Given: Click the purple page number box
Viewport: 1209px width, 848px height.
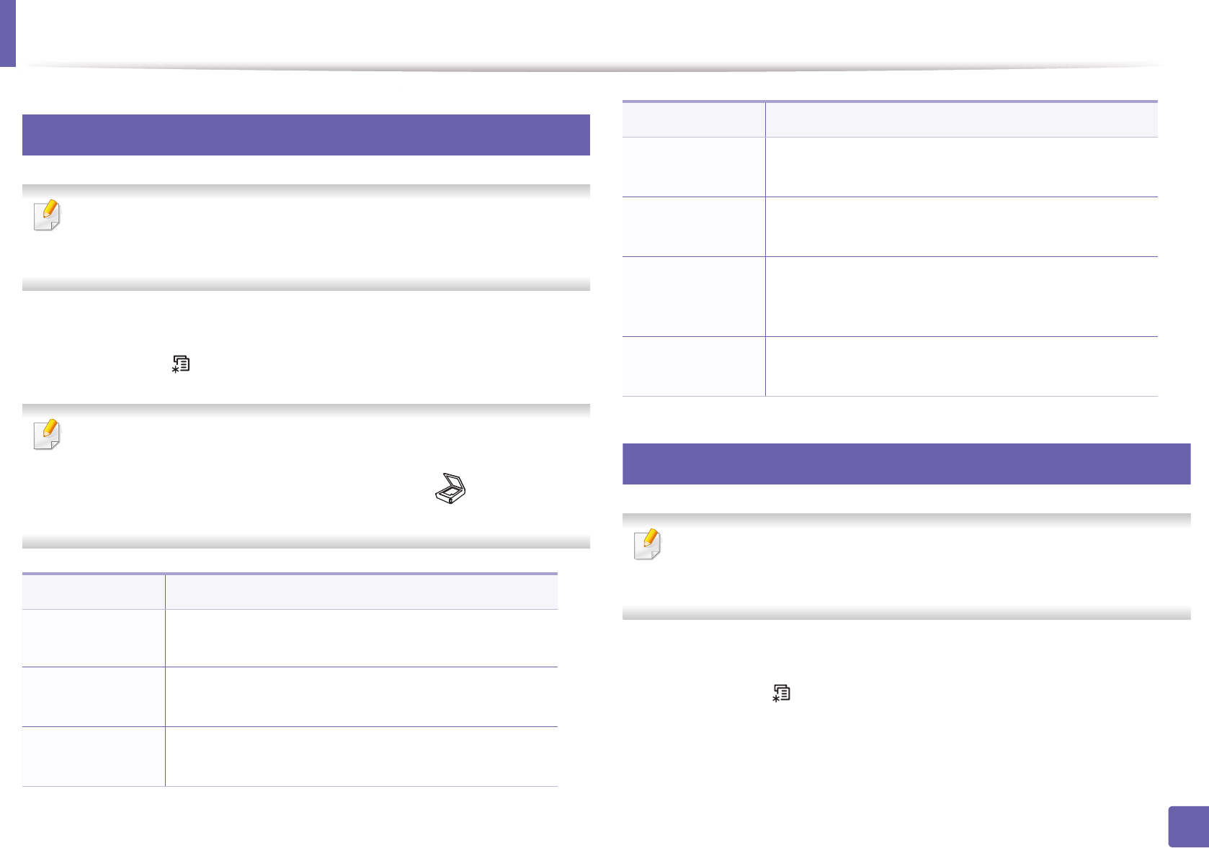Looking at the screenshot, I should pyautogui.click(x=1188, y=826).
